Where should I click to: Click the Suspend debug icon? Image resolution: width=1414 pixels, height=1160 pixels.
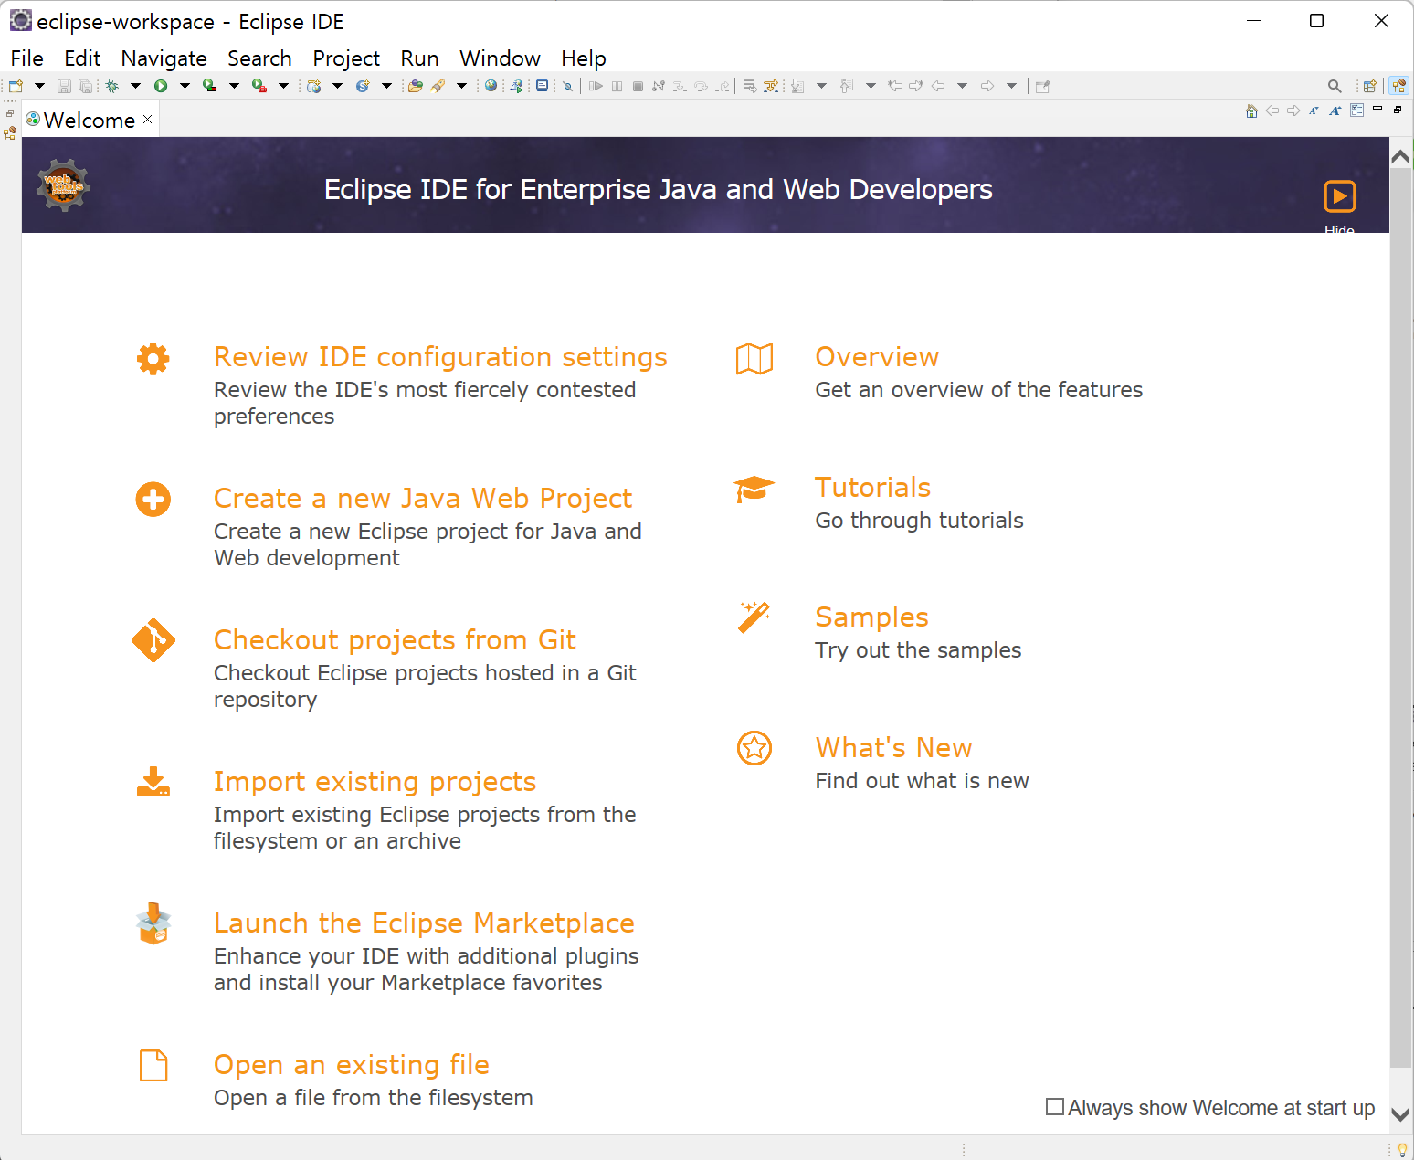pos(617,86)
